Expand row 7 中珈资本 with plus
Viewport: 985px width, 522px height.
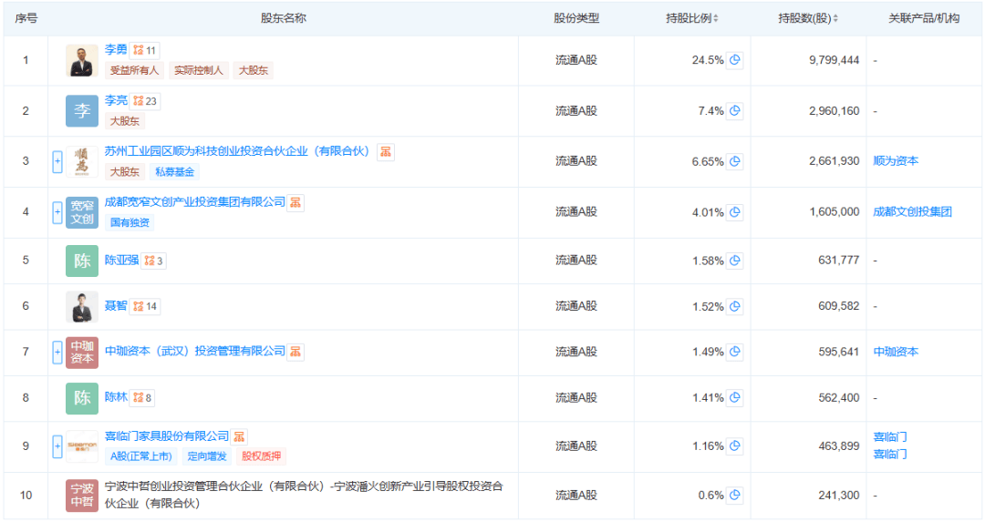click(x=57, y=352)
